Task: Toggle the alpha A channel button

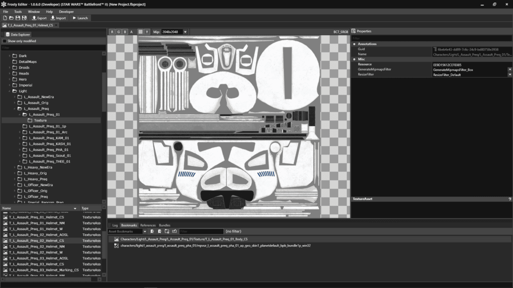Action: [x=132, y=31]
